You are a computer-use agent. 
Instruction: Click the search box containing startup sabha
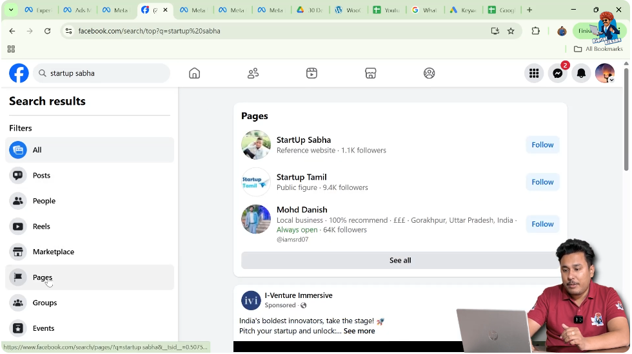tap(102, 73)
